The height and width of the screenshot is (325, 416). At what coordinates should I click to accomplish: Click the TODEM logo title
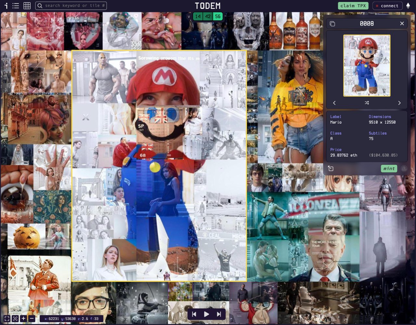click(208, 6)
